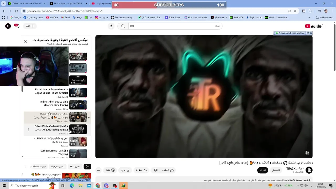Show hidden system tray icons chevron

tap(298, 186)
